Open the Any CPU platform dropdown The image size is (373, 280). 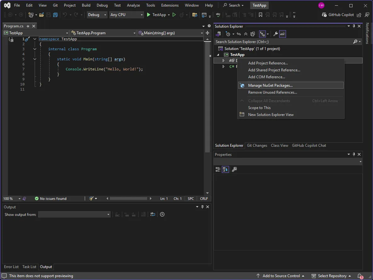pos(126,14)
